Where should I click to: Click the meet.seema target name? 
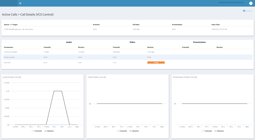(x=29, y=29)
